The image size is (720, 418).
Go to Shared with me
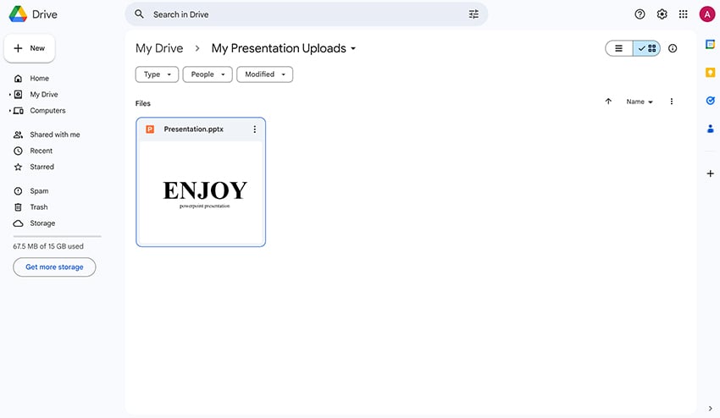tap(54, 135)
